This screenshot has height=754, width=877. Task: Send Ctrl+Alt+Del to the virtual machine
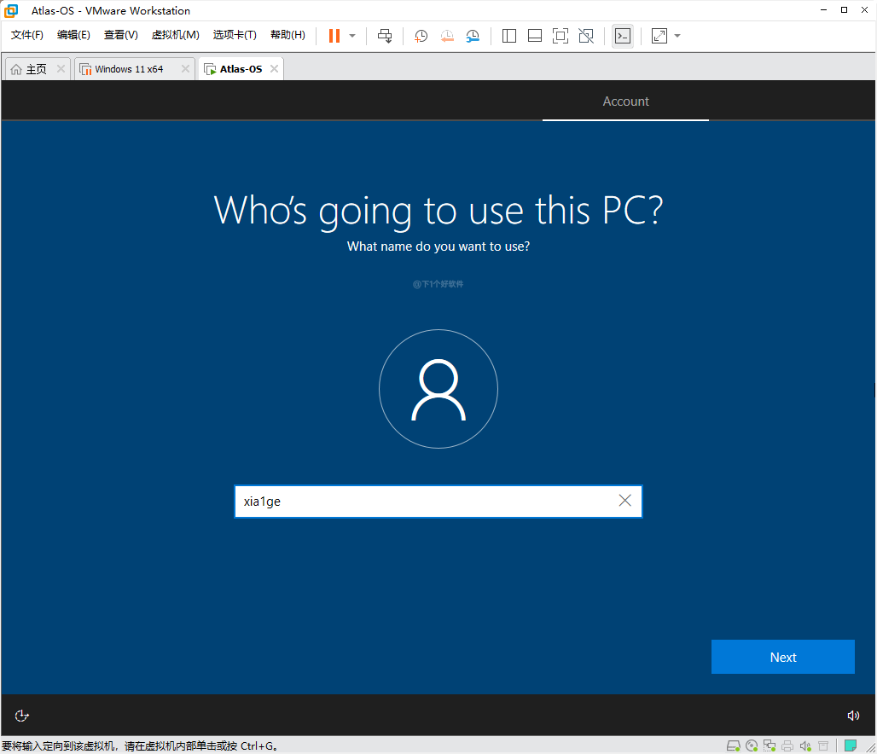pyautogui.click(x=385, y=36)
